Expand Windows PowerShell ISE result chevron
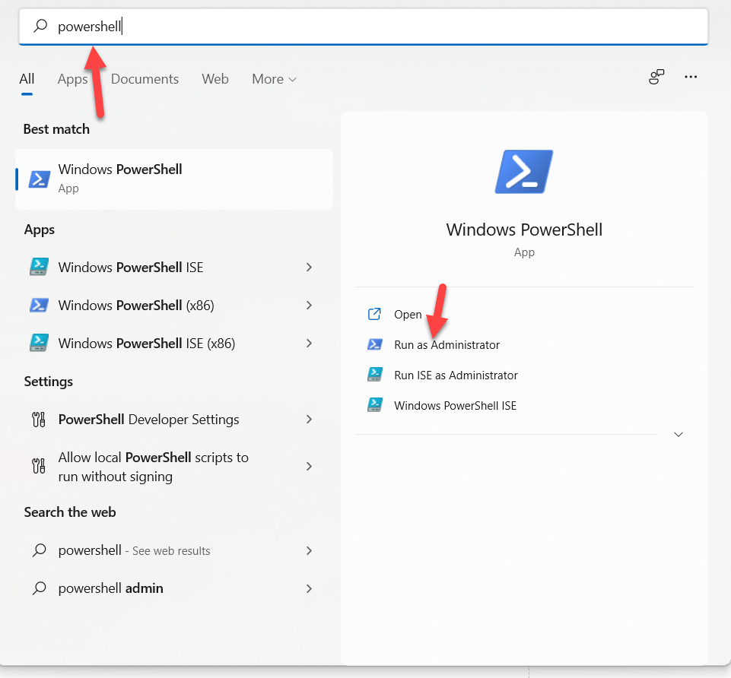 (x=309, y=268)
